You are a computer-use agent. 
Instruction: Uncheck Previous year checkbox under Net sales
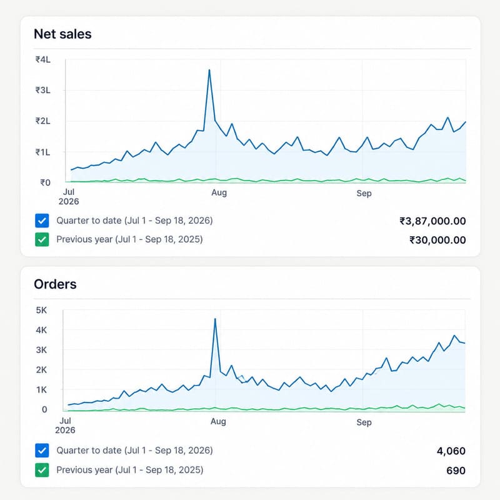click(42, 239)
